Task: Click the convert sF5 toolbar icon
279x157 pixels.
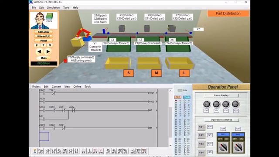Action: pos(41,151)
